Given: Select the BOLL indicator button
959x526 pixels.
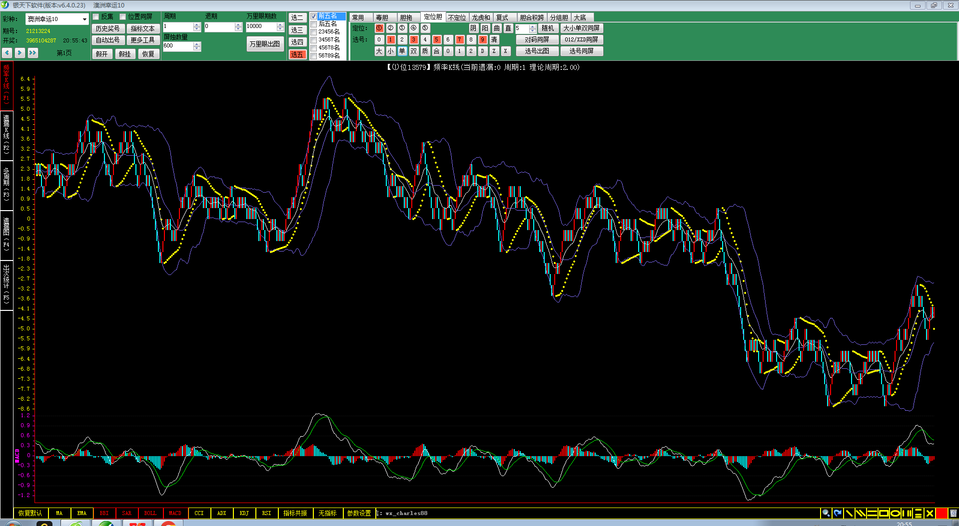Looking at the screenshot, I should (150, 513).
